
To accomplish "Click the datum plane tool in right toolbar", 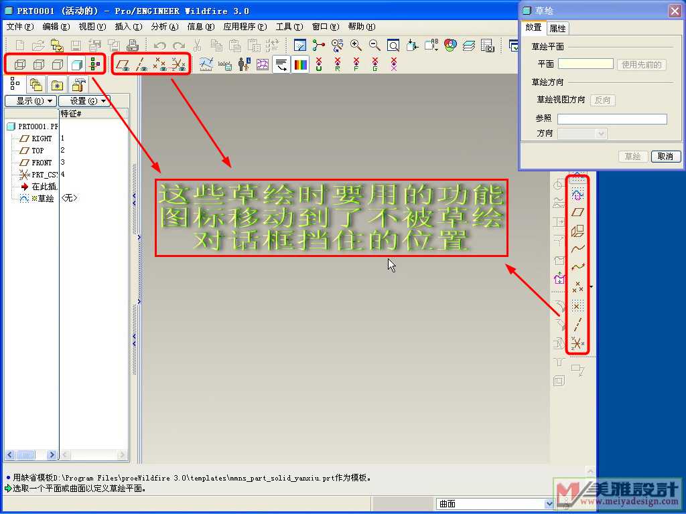I will tap(577, 212).
